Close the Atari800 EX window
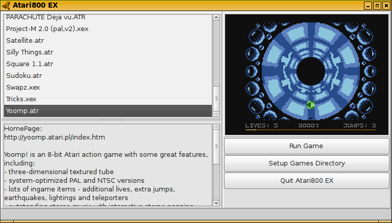 point(386,6)
